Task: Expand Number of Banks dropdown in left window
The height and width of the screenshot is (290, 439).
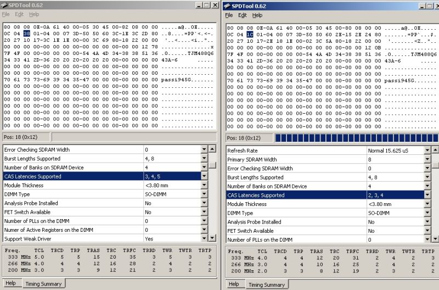Action: click(x=204, y=168)
